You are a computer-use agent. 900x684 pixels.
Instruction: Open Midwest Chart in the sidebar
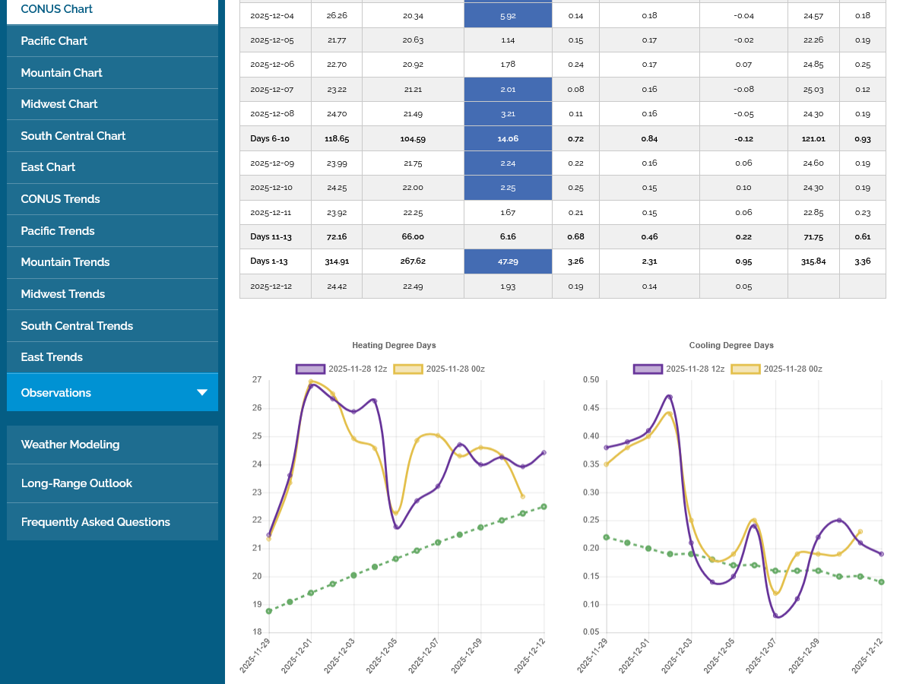point(59,104)
